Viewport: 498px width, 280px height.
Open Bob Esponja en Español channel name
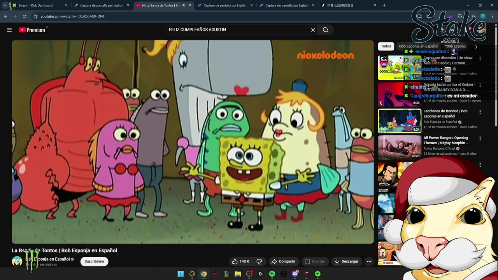click(x=48, y=259)
